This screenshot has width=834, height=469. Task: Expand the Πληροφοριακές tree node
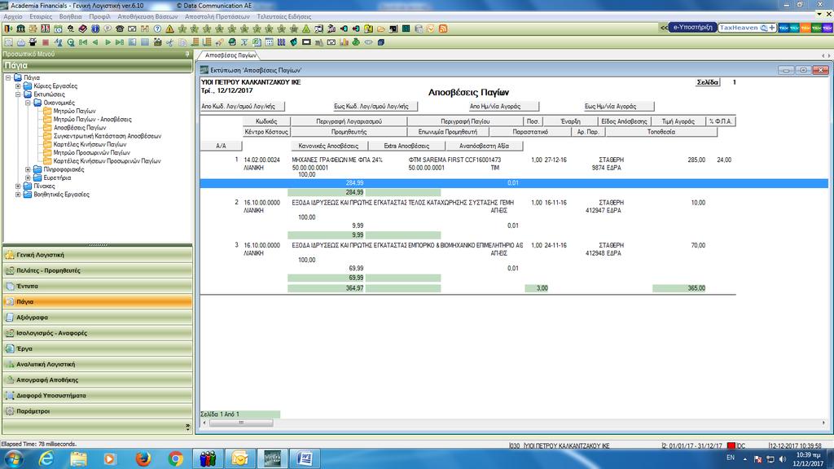[28, 169]
